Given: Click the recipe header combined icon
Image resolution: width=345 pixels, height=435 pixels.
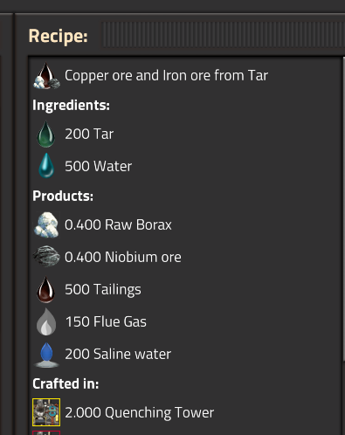Looking at the screenshot, I should tap(46, 76).
